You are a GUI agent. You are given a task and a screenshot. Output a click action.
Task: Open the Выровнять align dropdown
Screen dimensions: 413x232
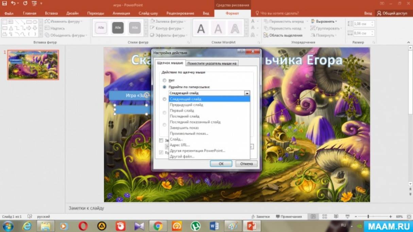324,21
